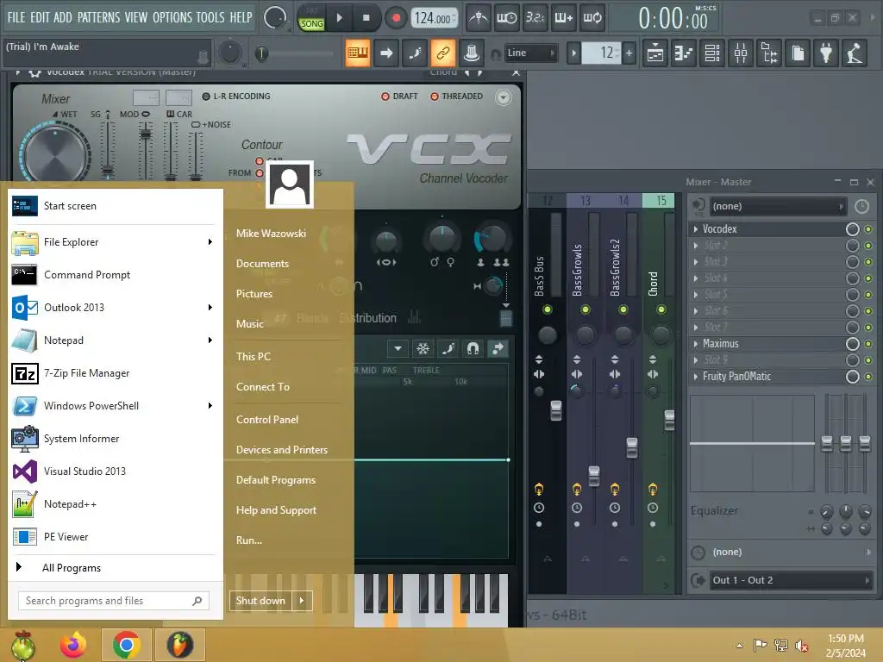Open the FILE menu

[16, 17]
